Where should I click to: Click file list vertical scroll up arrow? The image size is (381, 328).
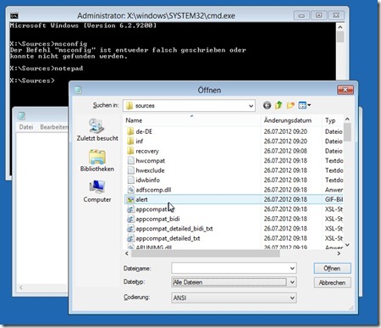pyautogui.click(x=347, y=120)
